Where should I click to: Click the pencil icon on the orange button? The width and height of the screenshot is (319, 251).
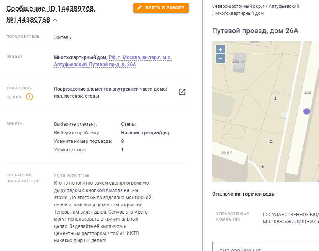[139, 8]
